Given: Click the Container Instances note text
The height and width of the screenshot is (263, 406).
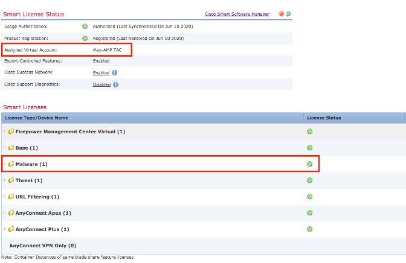Looking at the screenshot, I should (67, 258).
